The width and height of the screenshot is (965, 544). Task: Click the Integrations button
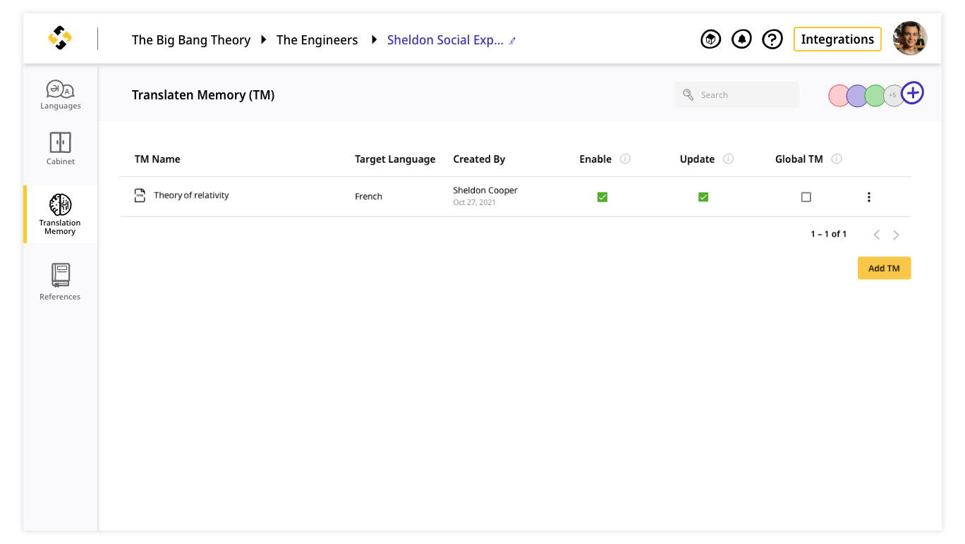pyautogui.click(x=837, y=39)
